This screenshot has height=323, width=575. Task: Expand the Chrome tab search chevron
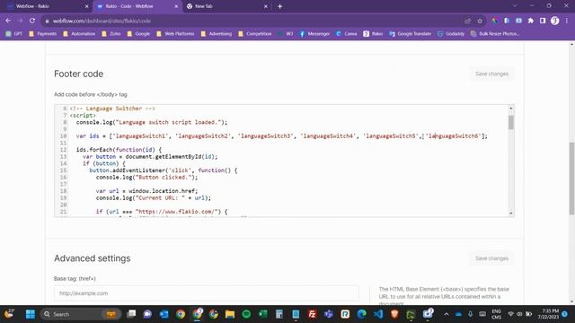point(515,6)
